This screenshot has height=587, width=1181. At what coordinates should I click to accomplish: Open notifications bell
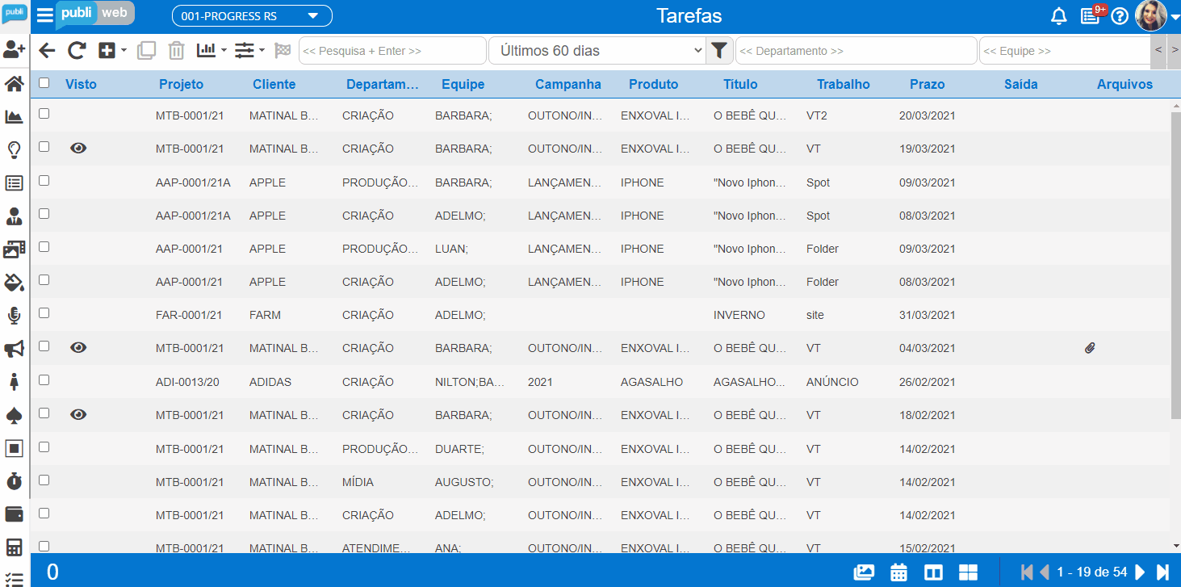pos(1058,16)
